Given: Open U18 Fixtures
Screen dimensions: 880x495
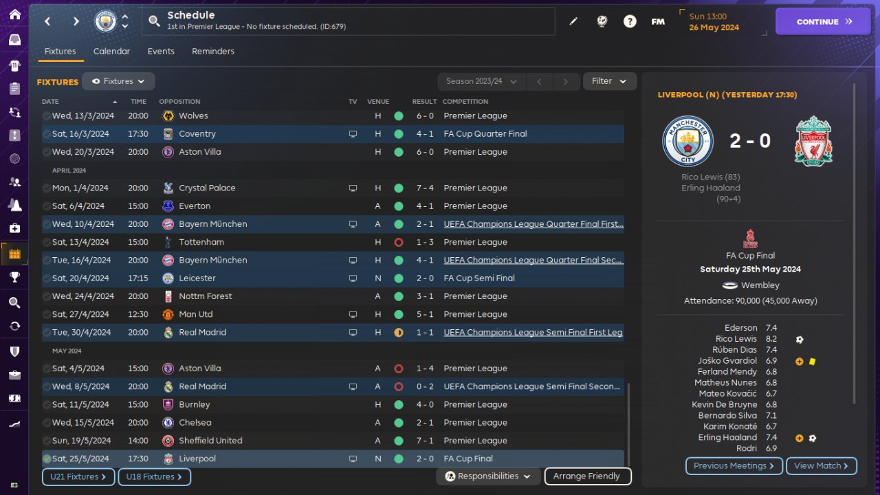Looking at the screenshot, I should [x=154, y=476].
